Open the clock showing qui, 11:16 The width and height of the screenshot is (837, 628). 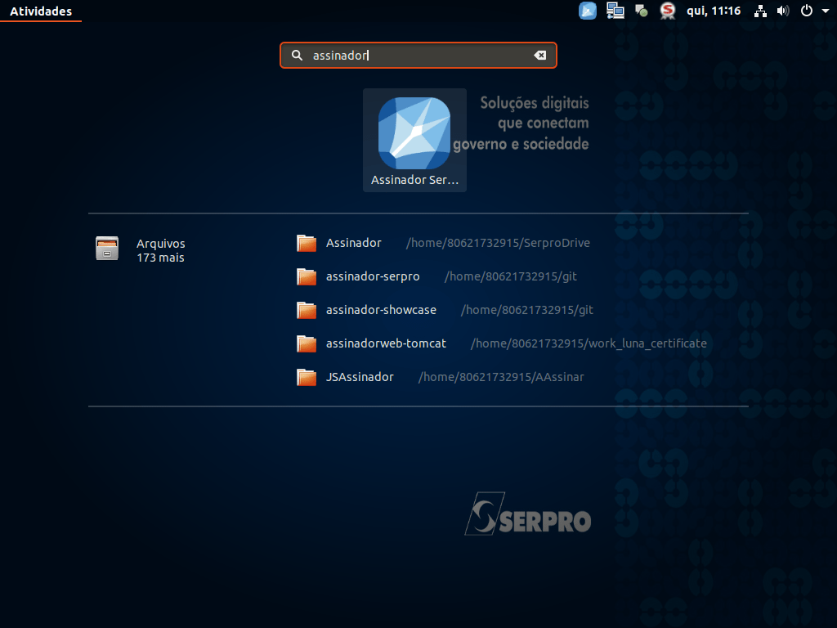click(x=714, y=11)
